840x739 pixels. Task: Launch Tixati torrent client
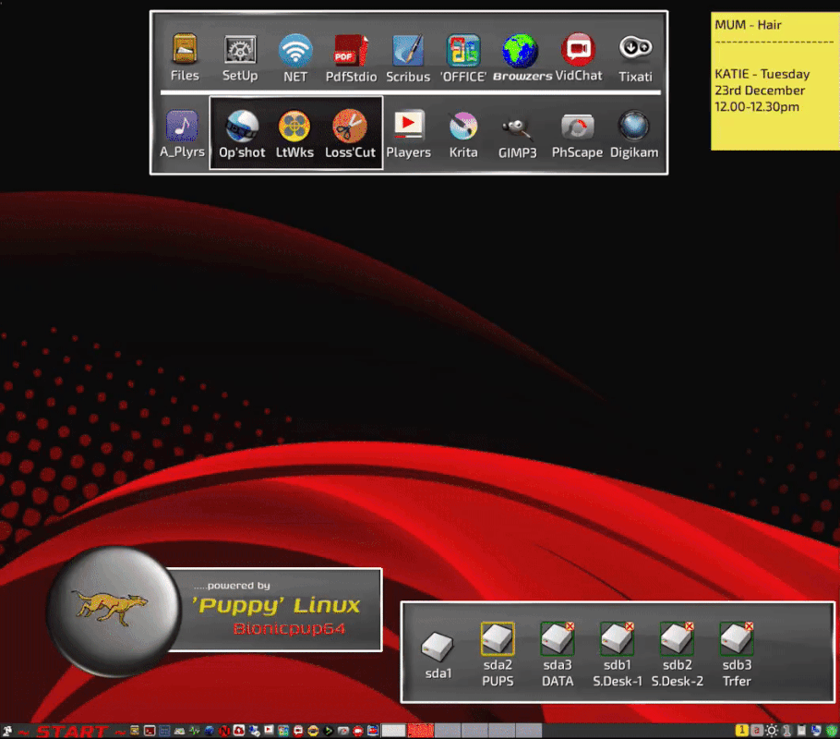click(x=635, y=48)
